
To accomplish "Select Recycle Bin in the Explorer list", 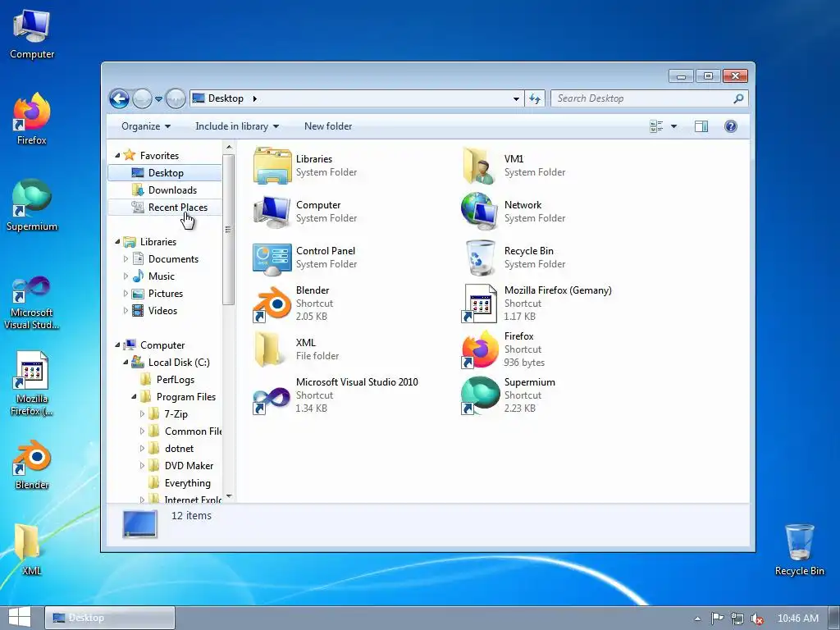I will pyautogui.click(x=514, y=258).
